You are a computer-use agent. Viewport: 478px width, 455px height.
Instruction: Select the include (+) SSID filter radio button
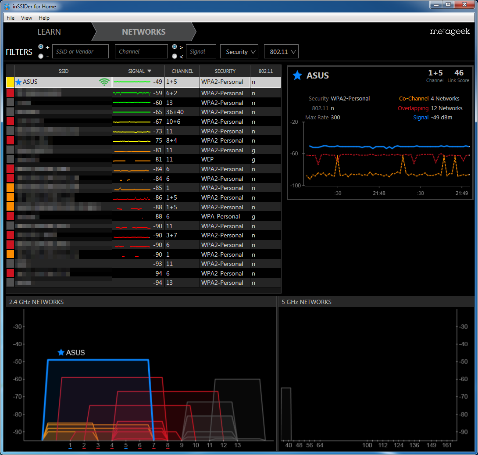(41, 47)
